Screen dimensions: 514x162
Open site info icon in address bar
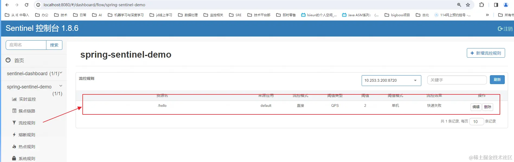click(38, 5)
